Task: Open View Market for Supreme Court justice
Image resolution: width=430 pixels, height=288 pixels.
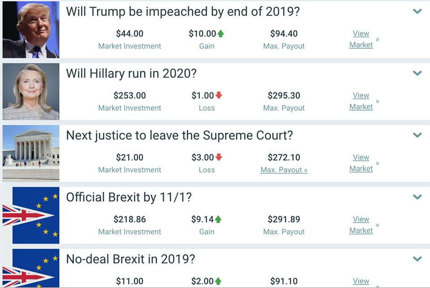Action: [x=361, y=163]
